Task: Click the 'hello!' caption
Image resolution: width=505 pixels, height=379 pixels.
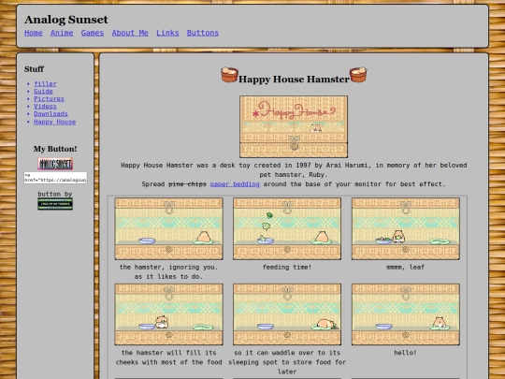Action: [x=405, y=353]
